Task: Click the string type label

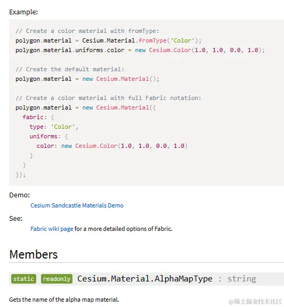Action: 241,279
